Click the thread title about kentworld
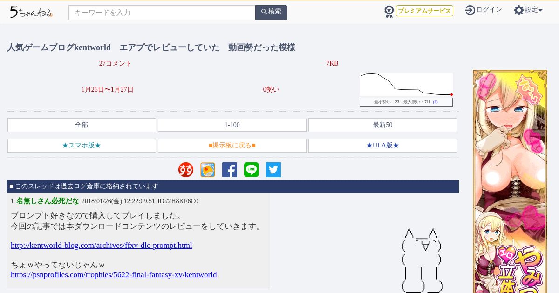Viewport: 559px width, 293px height. pyautogui.click(x=151, y=47)
